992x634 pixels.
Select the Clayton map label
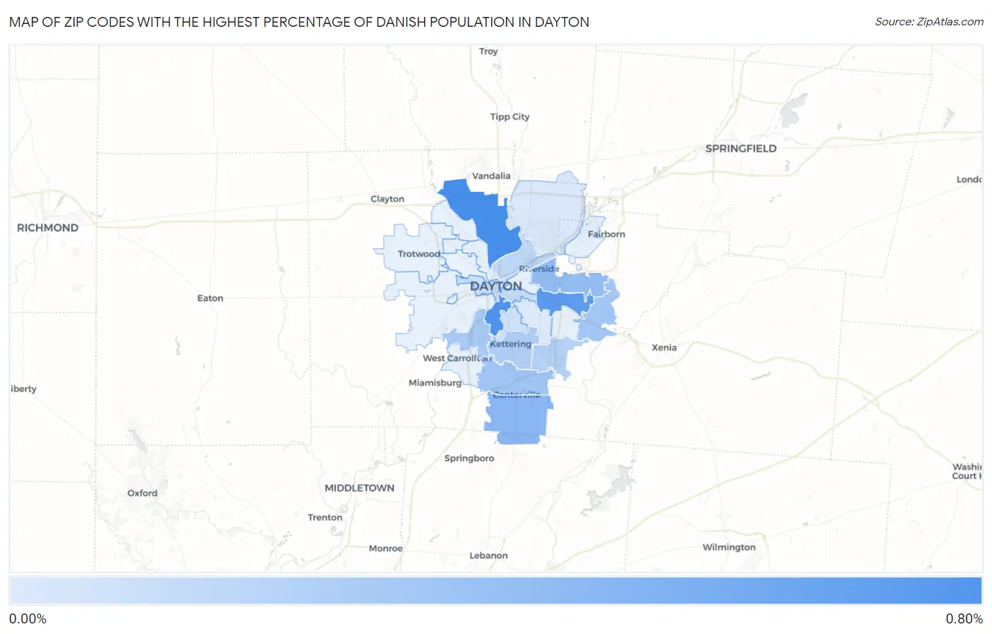click(x=387, y=199)
